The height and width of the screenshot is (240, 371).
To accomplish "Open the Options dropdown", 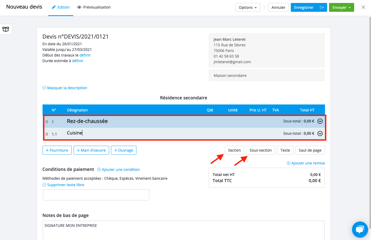I will pyautogui.click(x=248, y=7).
